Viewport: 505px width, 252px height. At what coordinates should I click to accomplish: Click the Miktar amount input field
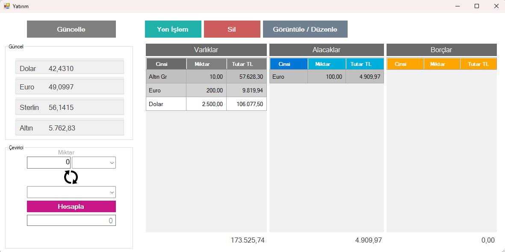point(48,163)
